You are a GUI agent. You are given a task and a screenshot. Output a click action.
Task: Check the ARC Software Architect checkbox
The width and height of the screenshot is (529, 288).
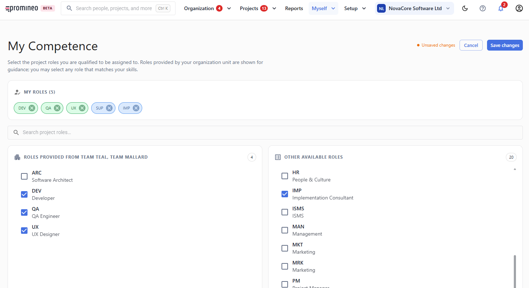click(24, 176)
